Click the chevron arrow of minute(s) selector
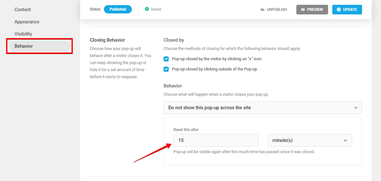Viewport: 381px width, 181px height. [345, 141]
